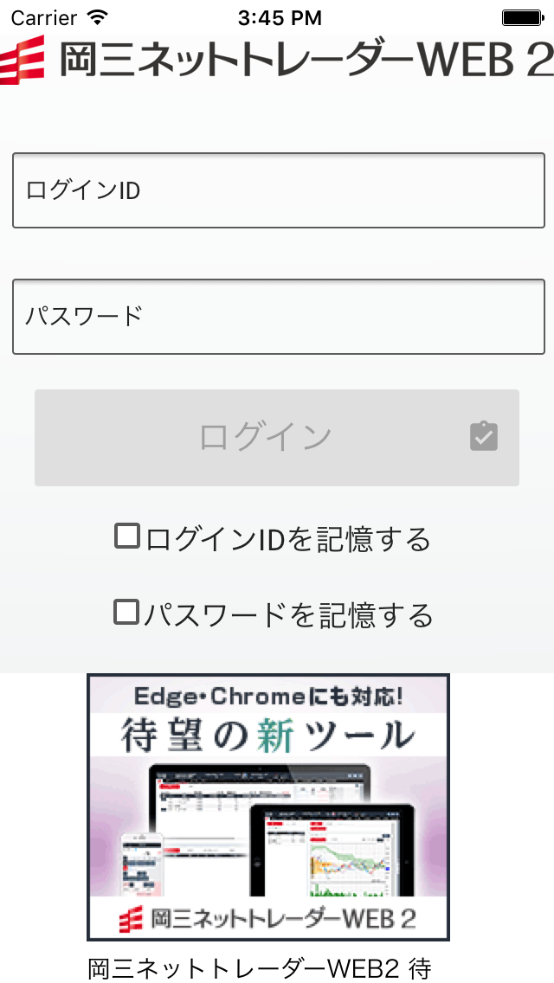
Task: Tap the battery icon in status bar
Action: tap(521, 17)
